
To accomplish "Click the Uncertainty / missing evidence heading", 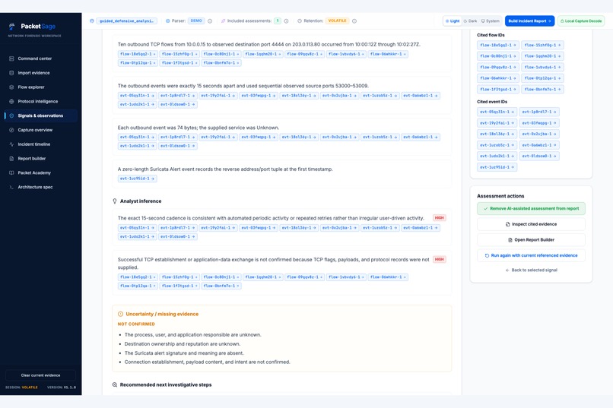I will point(162,314).
